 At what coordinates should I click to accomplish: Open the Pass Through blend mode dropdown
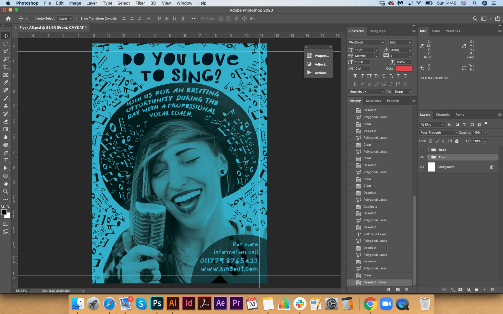coord(438,133)
